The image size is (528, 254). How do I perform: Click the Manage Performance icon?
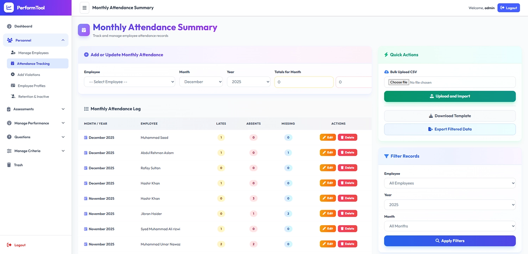point(9,123)
